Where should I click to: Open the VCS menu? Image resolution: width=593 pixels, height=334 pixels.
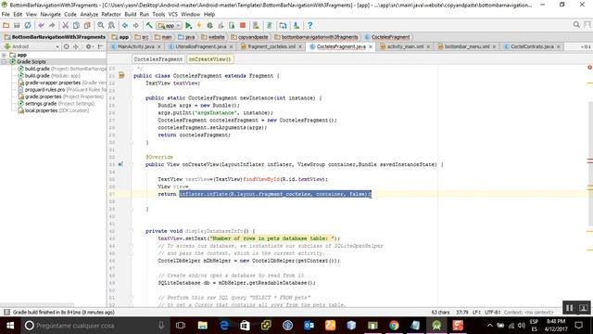point(173,15)
